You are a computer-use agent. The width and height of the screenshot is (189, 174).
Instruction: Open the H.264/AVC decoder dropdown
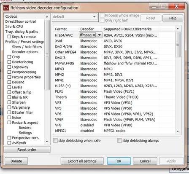pyautogui.click(x=100, y=35)
